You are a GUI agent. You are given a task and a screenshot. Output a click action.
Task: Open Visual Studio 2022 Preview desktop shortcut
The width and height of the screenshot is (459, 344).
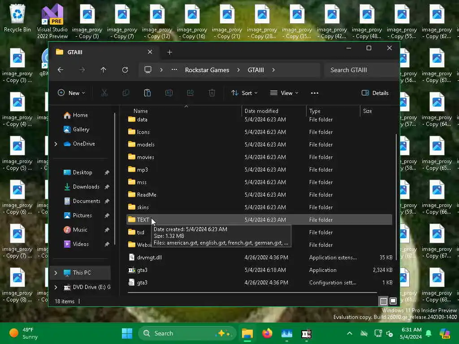(52, 21)
